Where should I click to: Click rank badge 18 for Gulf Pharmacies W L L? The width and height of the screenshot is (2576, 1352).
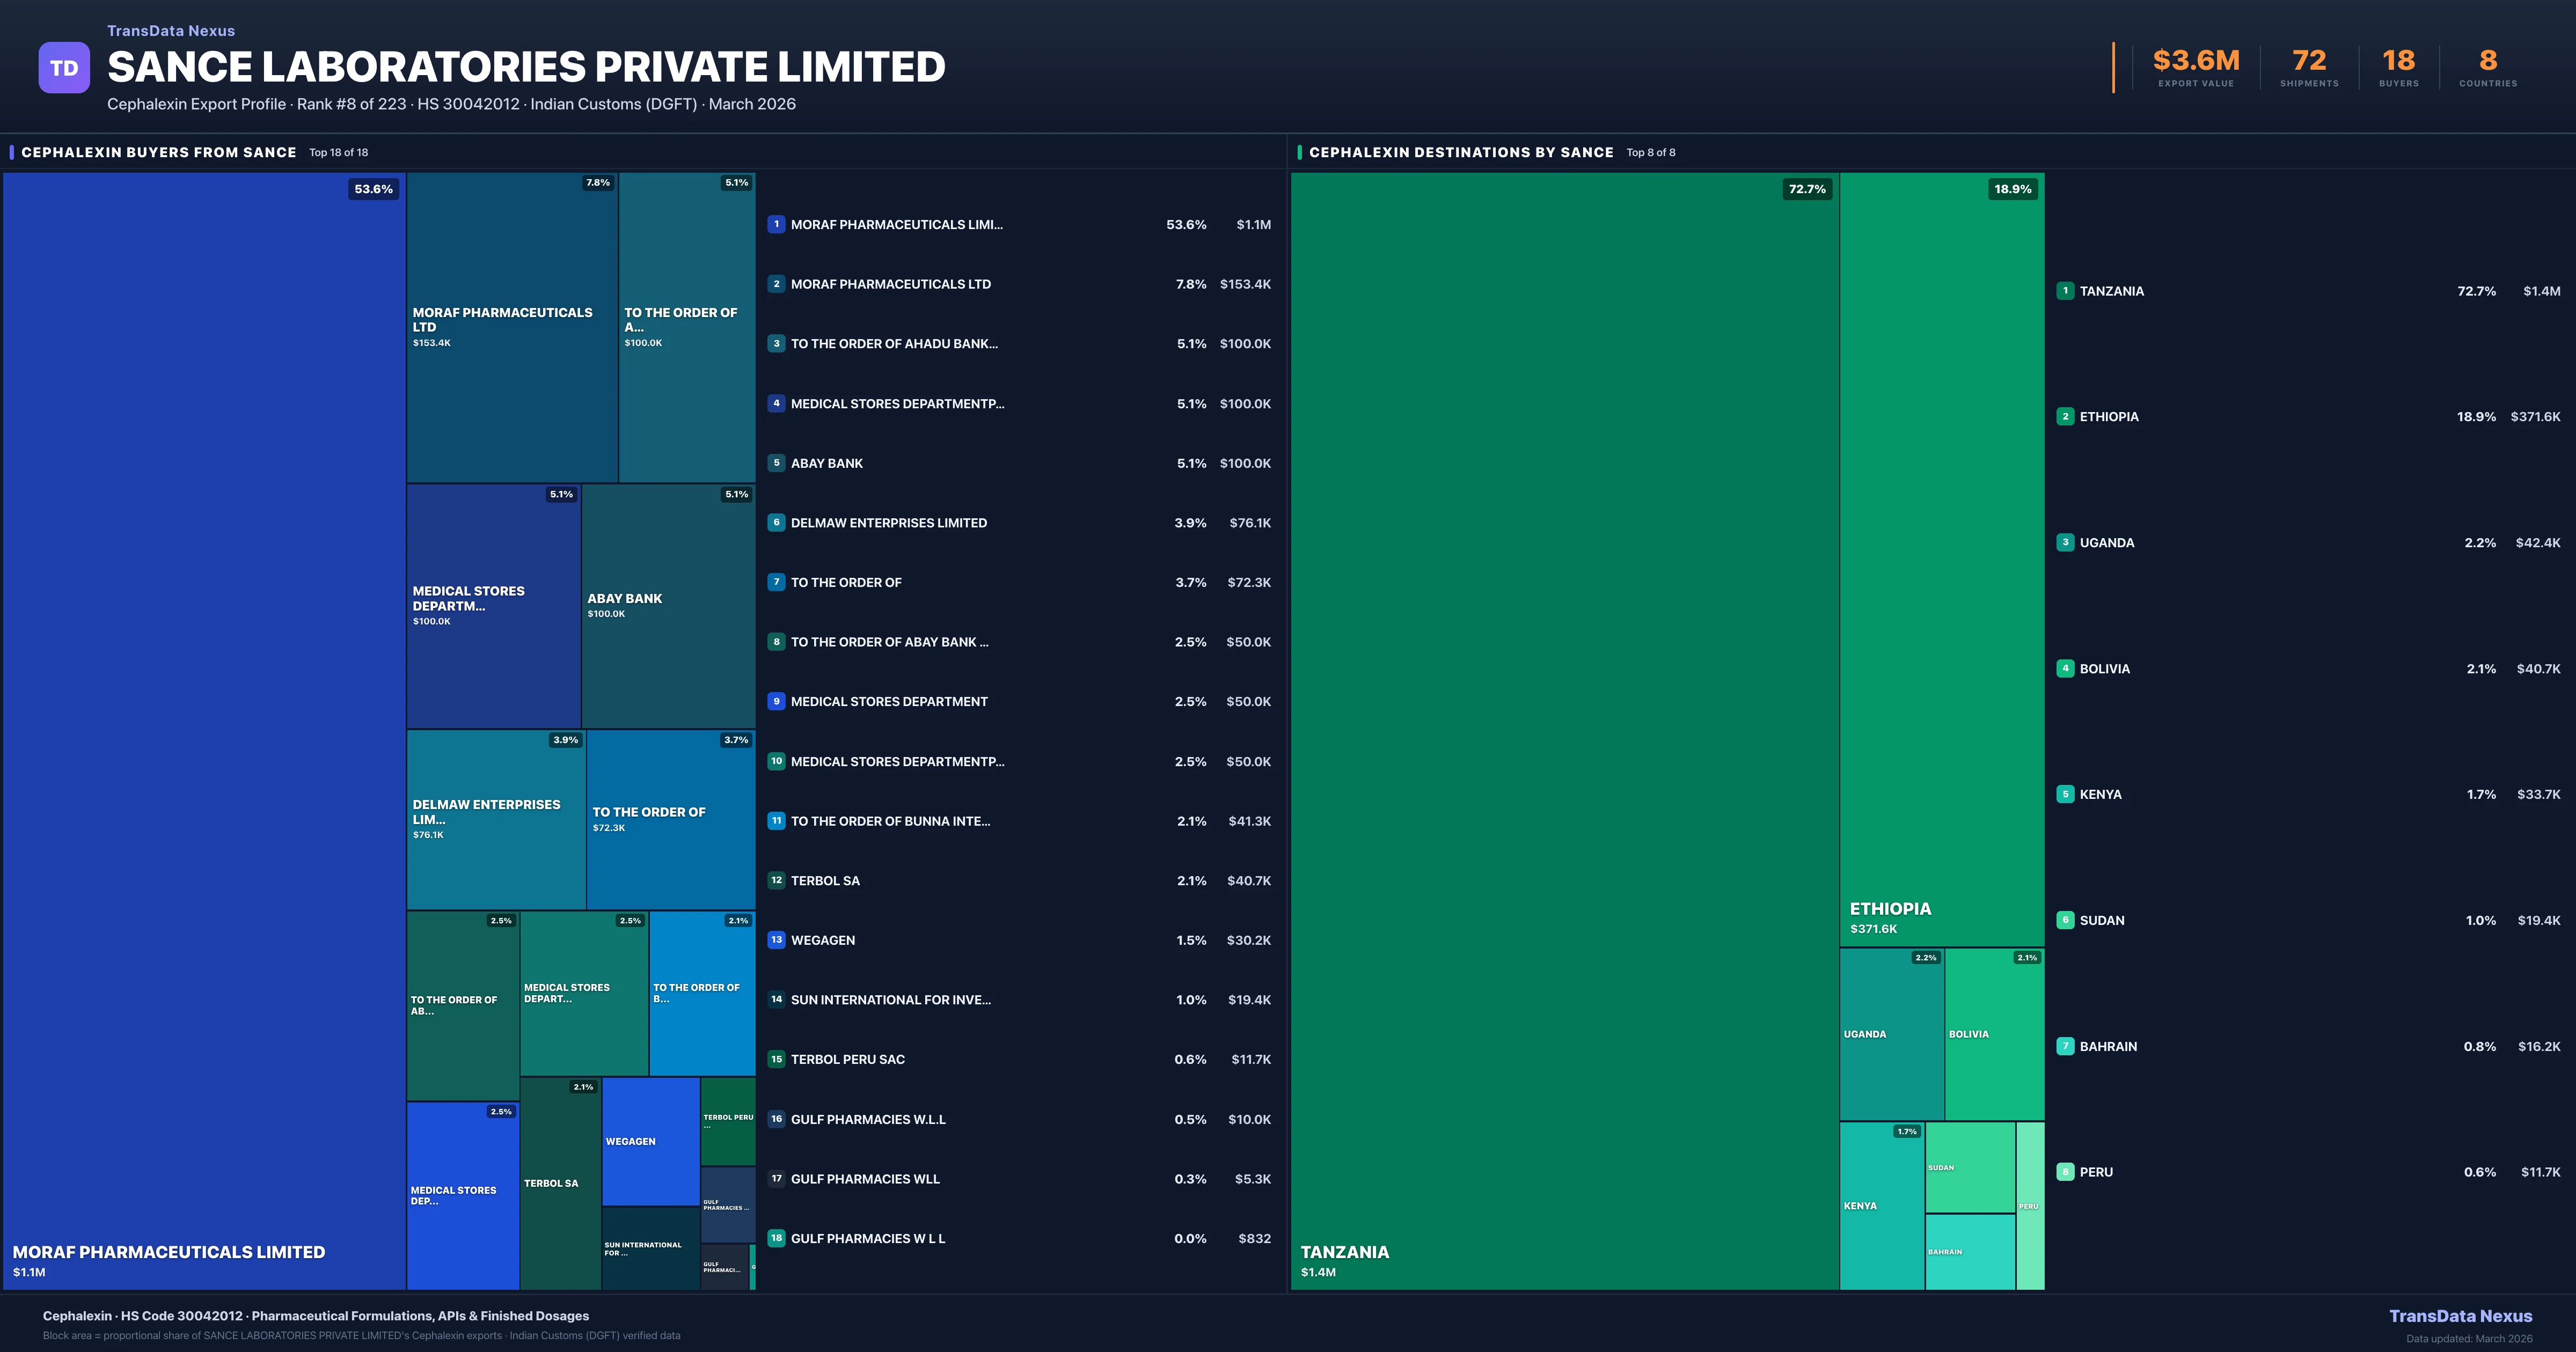click(x=776, y=1238)
